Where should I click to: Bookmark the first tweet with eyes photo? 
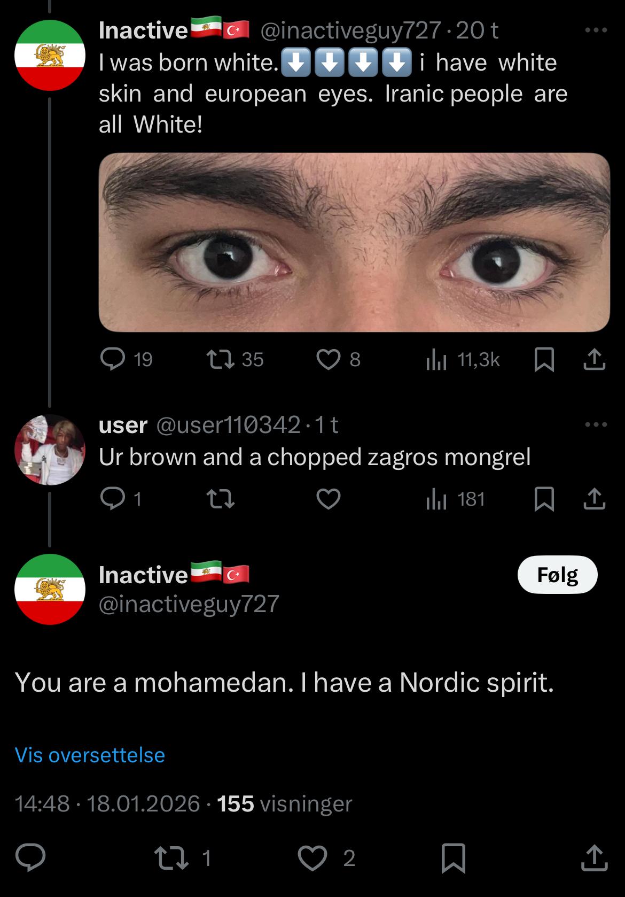544,360
